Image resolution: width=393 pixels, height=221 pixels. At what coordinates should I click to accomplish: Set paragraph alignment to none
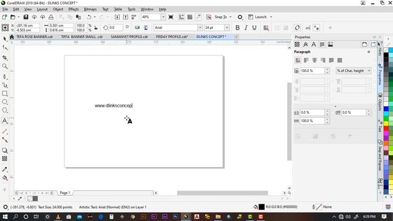click(x=298, y=60)
